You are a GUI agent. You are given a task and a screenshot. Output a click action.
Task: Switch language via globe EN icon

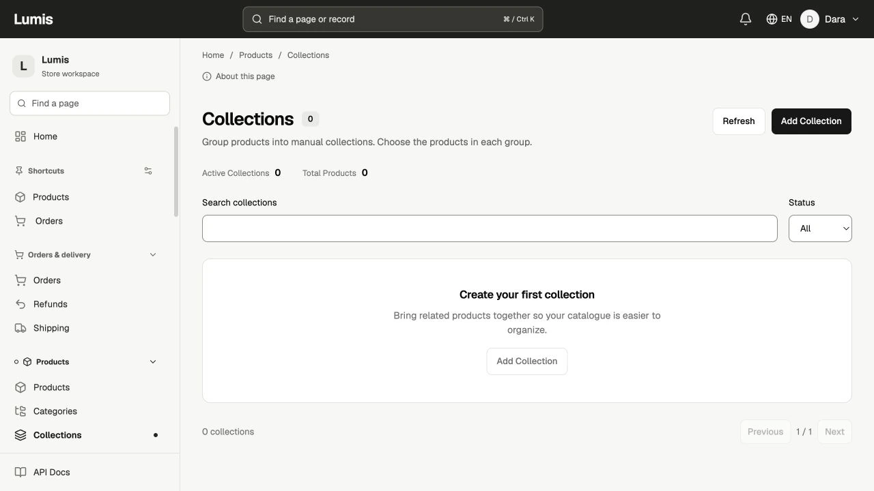click(x=779, y=19)
